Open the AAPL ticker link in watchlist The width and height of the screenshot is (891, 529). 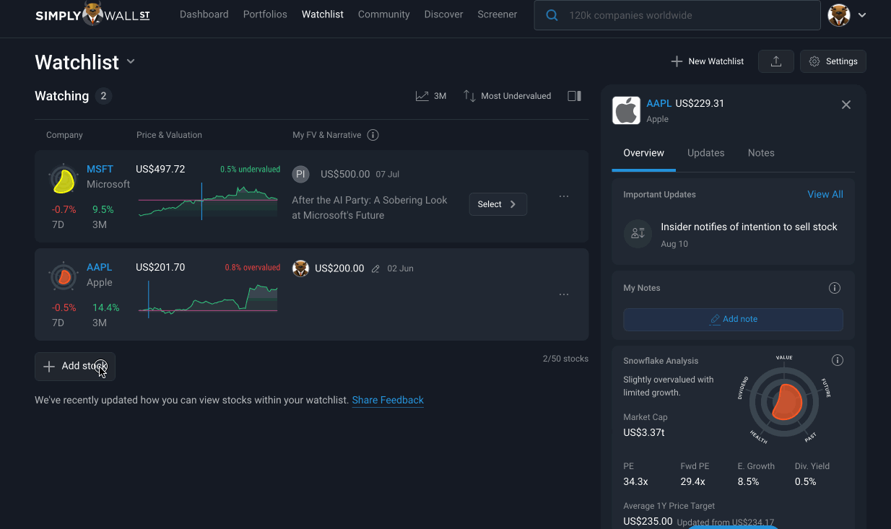[x=100, y=267]
